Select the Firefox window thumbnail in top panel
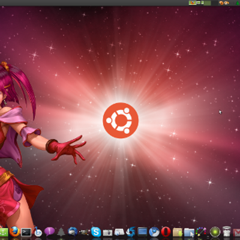 [193, 3]
